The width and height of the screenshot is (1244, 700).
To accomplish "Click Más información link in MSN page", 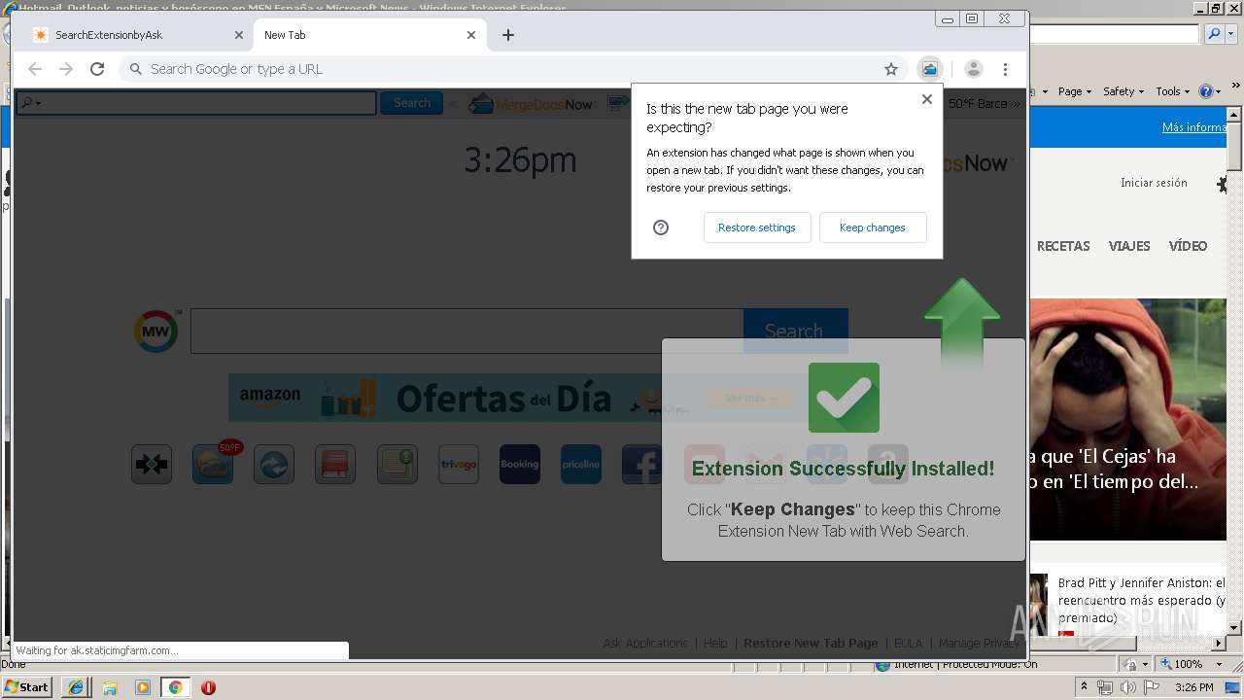I will pos(1194,127).
